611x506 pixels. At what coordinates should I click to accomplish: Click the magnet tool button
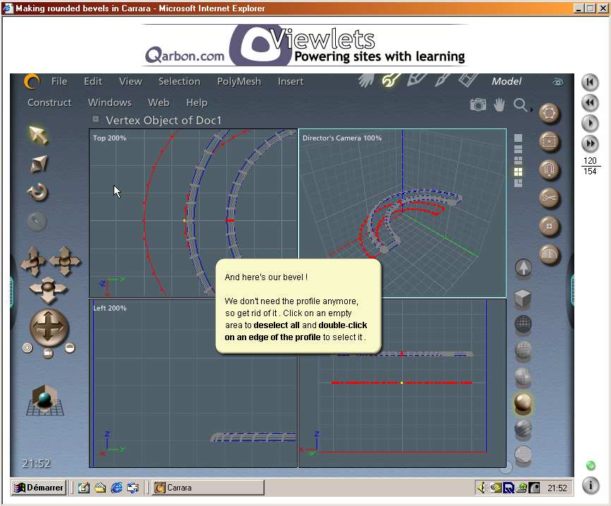pyautogui.click(x=549, y=170)
